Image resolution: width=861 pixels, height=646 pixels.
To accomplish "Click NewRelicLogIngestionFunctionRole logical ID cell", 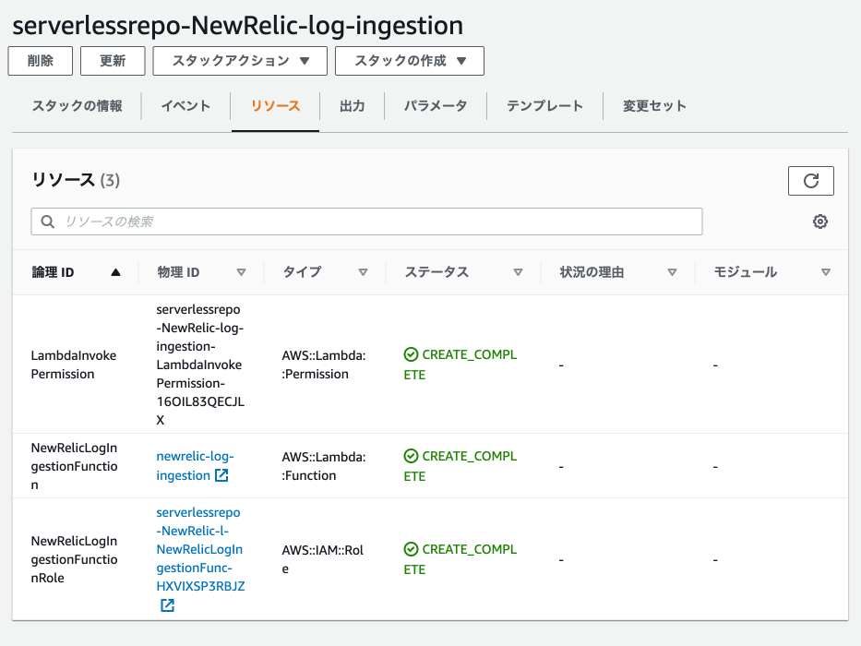I will 74,559.
